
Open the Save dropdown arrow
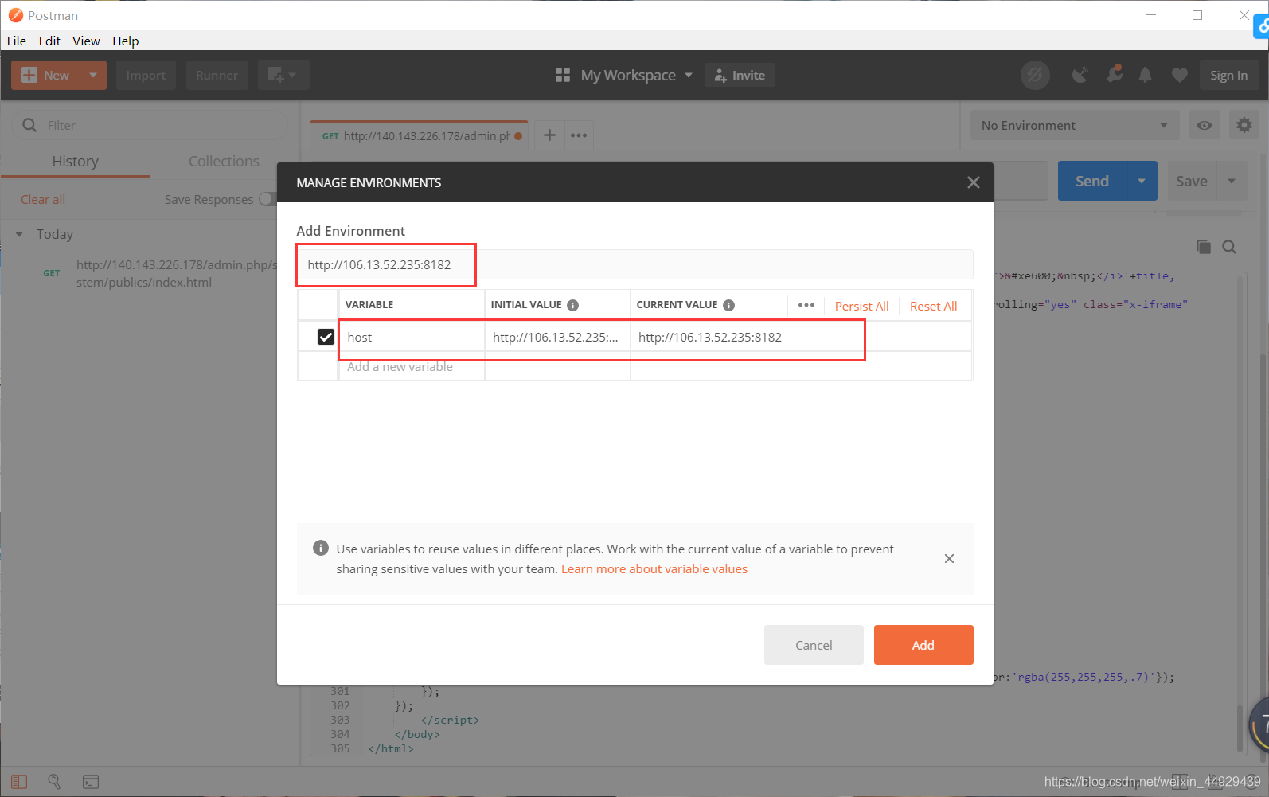click(x=1232, y=181)
